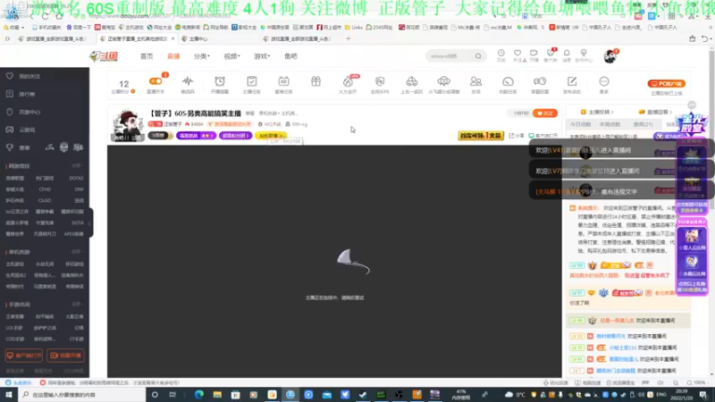715x402 pixels.
Task: Click the orange PC客户端 button
Action: [x=666, y=84]
